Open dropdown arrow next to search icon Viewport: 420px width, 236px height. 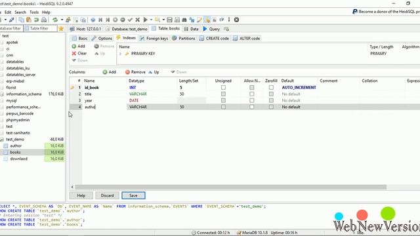[163, 20]
